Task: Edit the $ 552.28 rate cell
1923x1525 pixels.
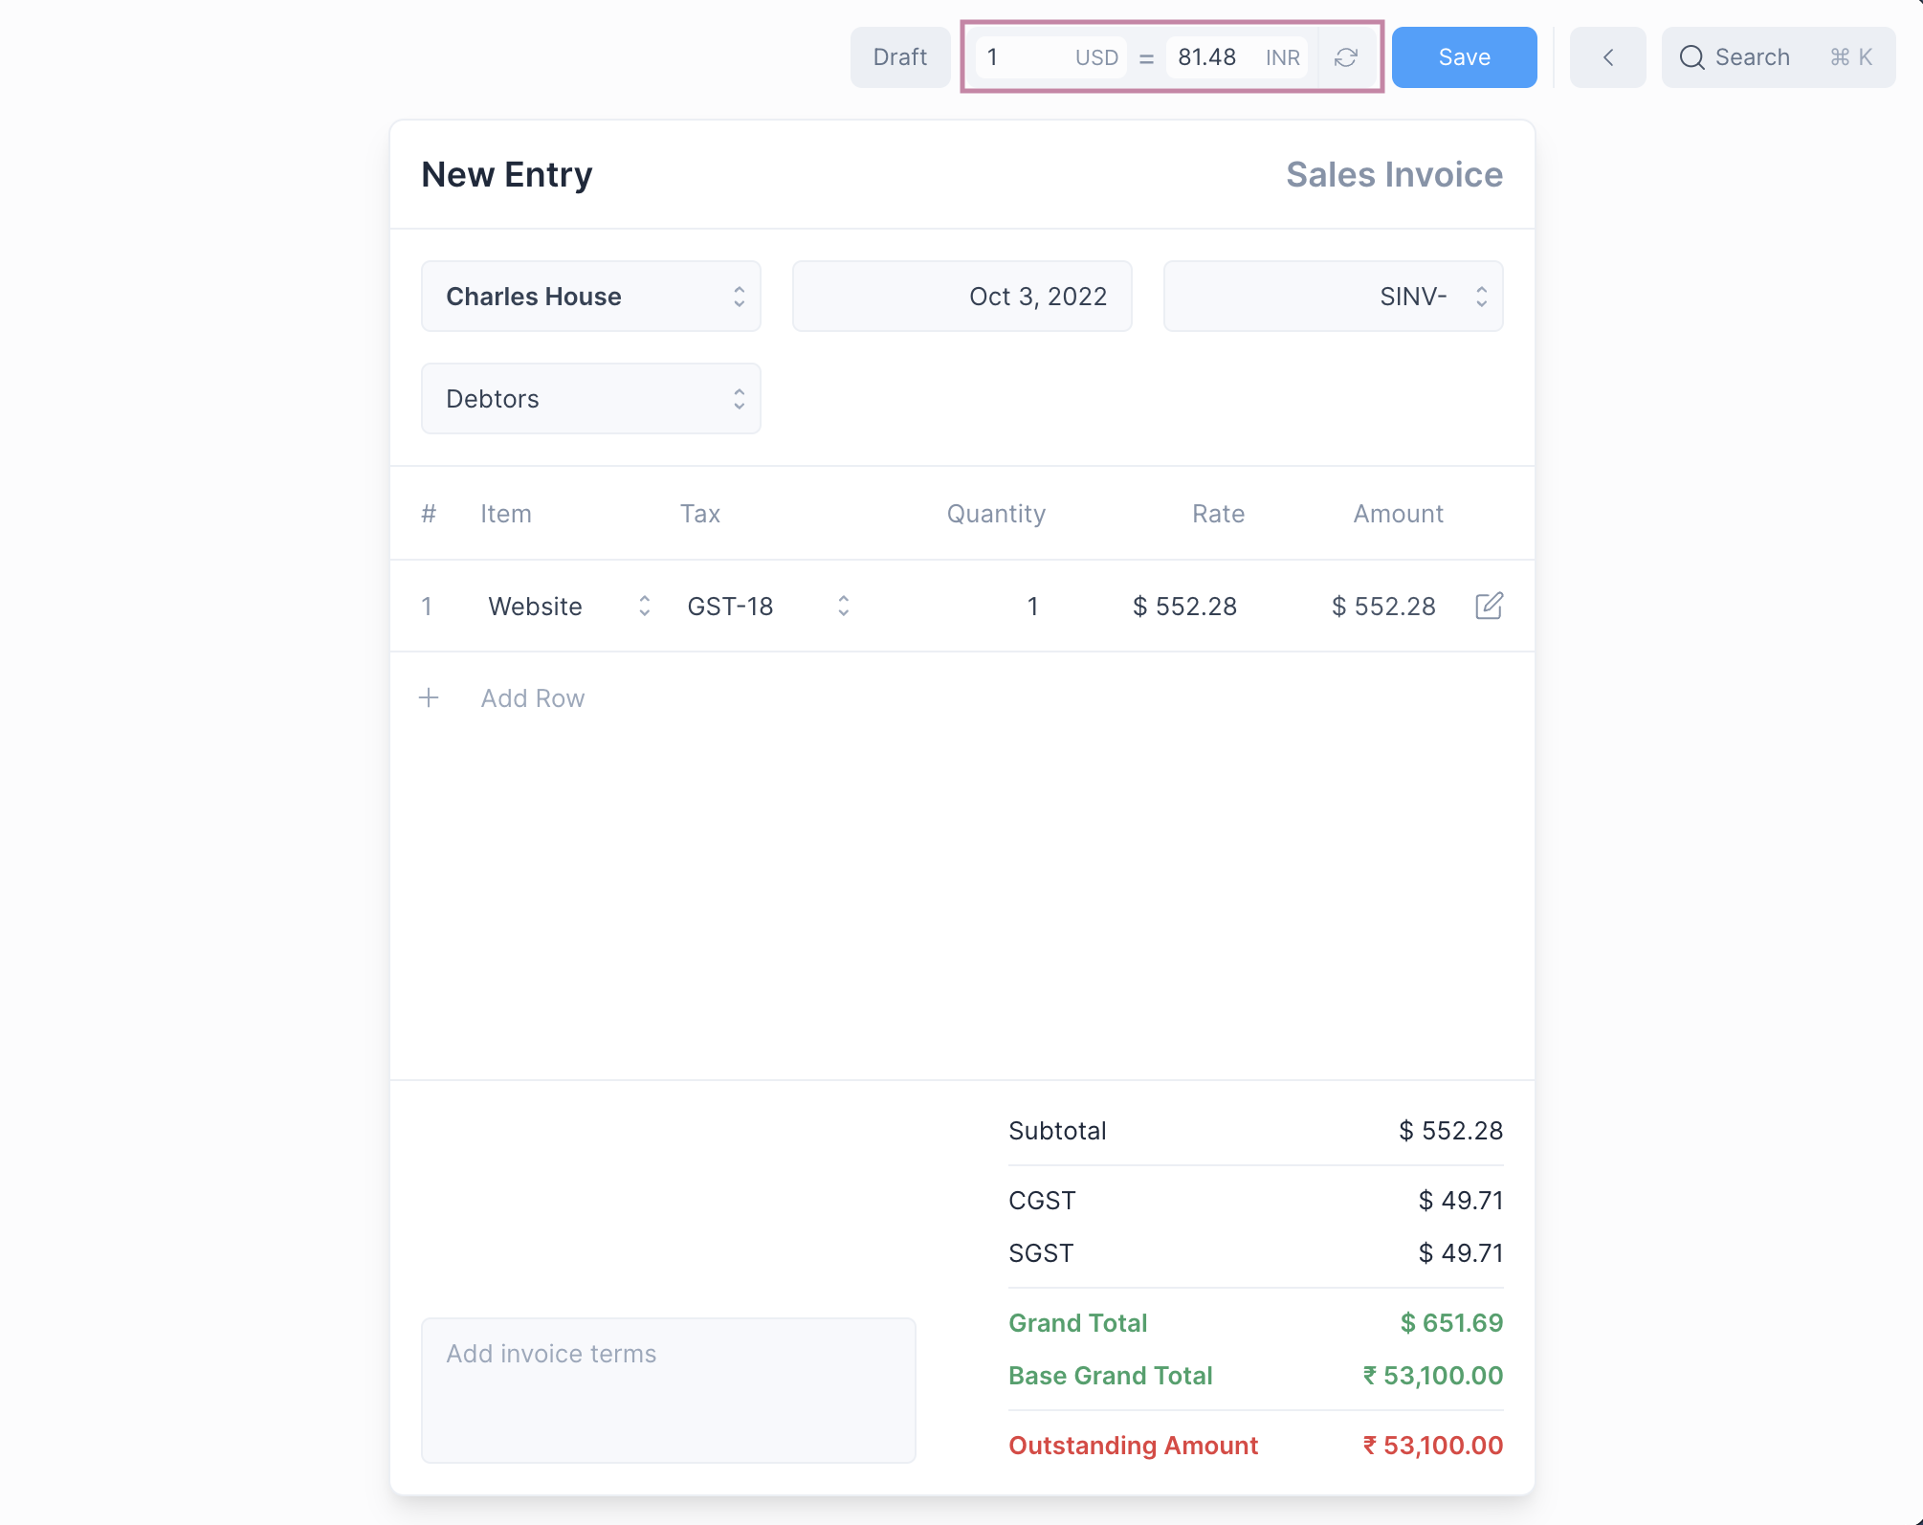Action: [x=1184, y=607]
